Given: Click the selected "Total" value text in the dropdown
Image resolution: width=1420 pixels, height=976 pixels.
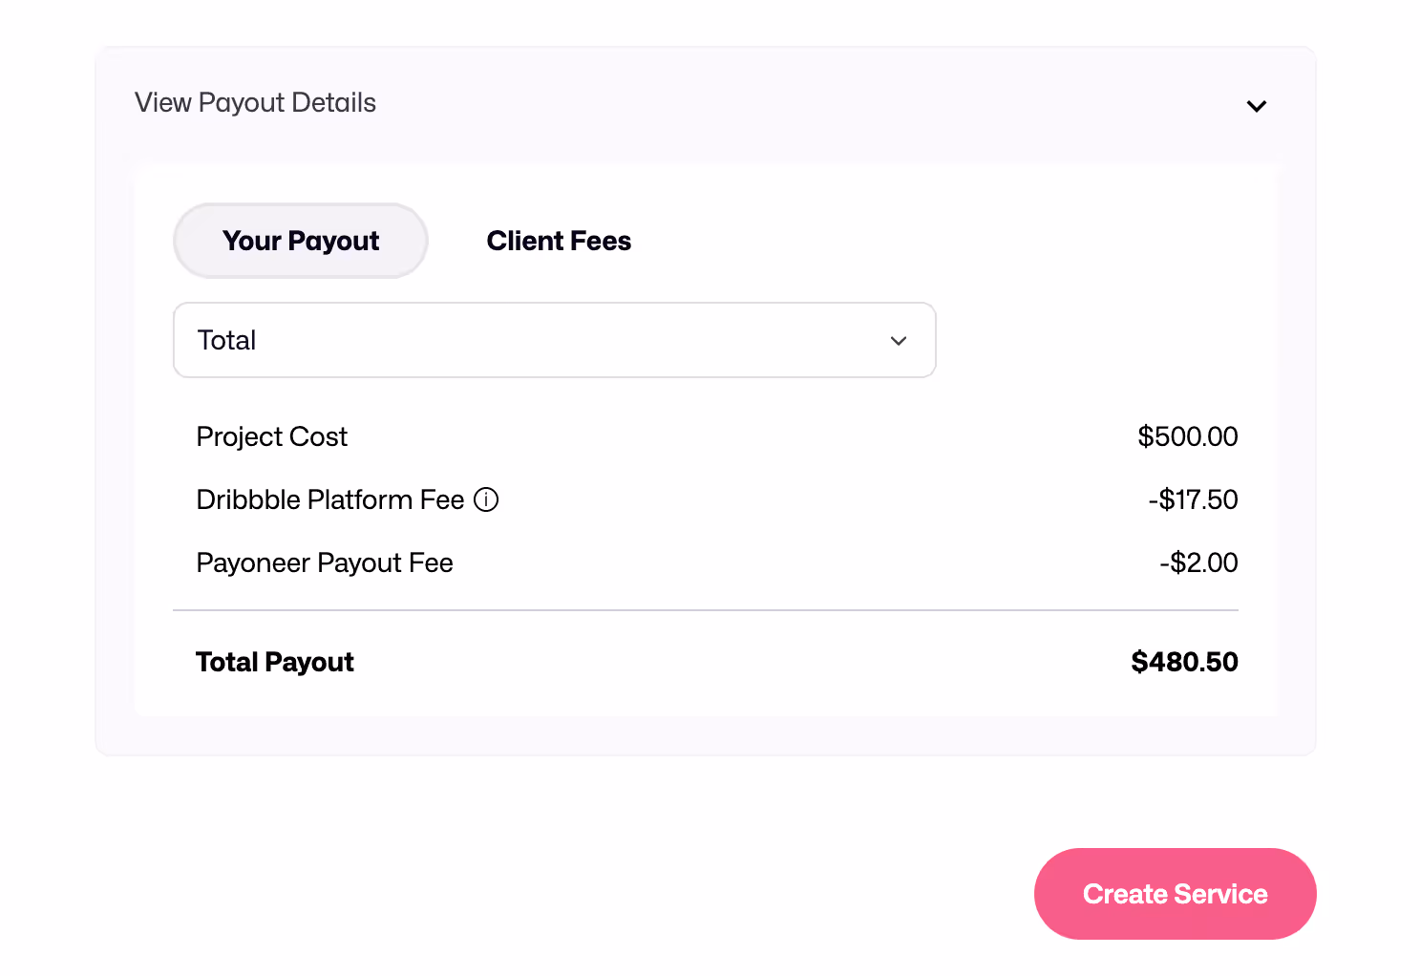Looking at the screenshot, I should pos(226,340).
